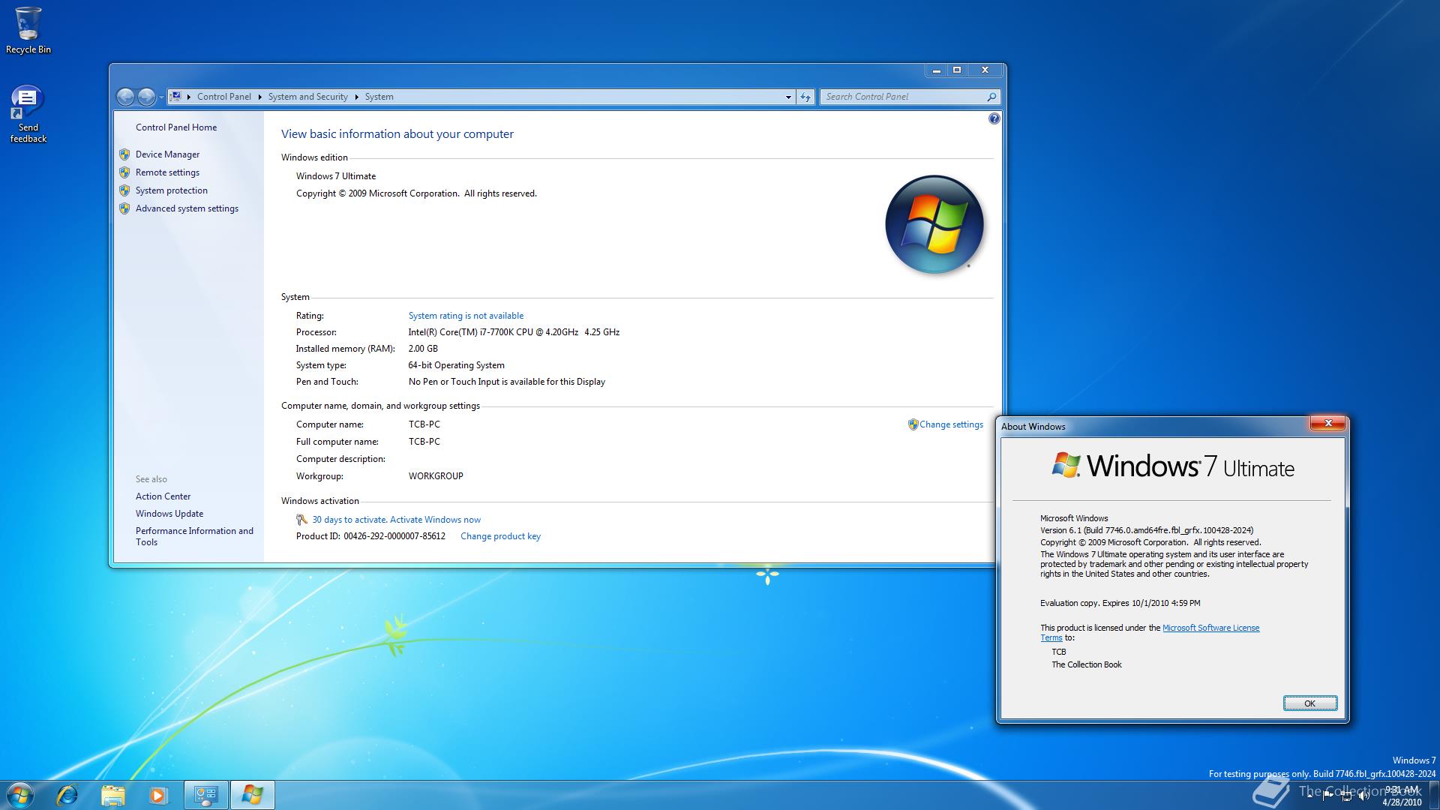Click the search magnifier icon
This screenshot has height=810, width=1440.
click(x=991, y=97)
